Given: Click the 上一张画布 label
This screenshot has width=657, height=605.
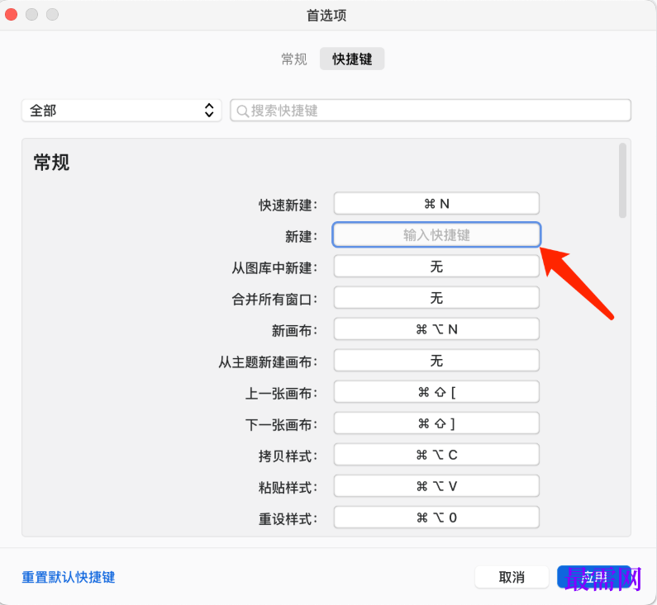Looking at the screenshot, I should pyautogui.click(x=282, y=394).
